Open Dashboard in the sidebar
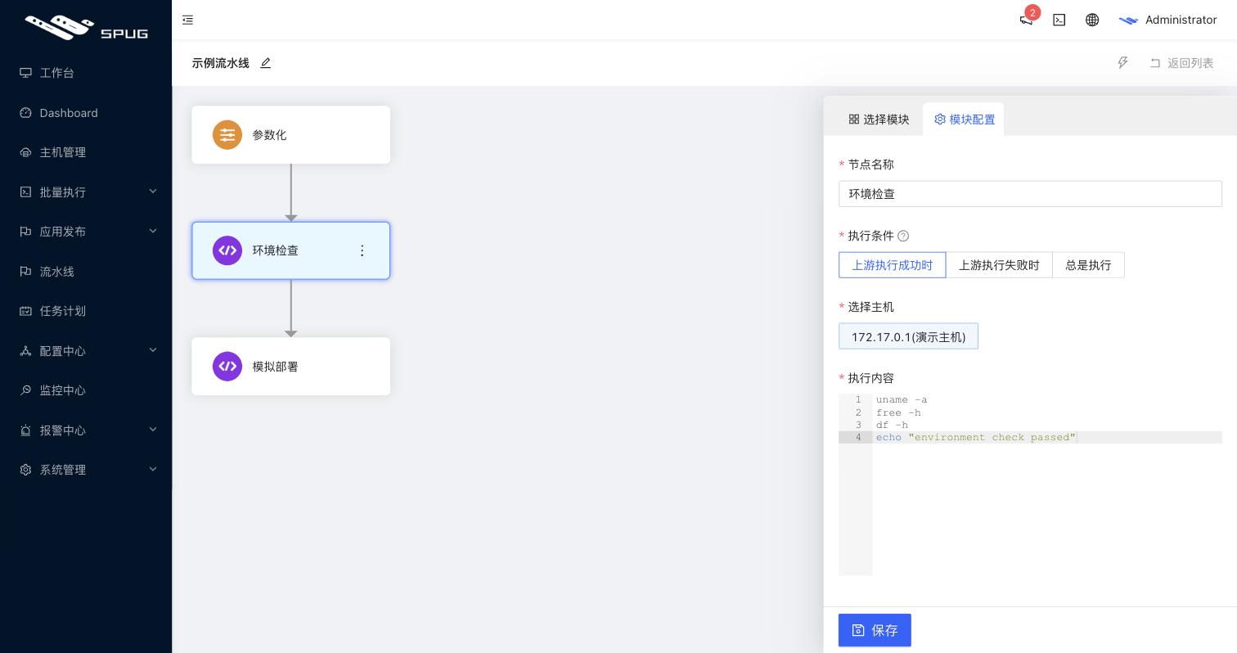Screen dimensions: 1237x653 coord(86,113)
